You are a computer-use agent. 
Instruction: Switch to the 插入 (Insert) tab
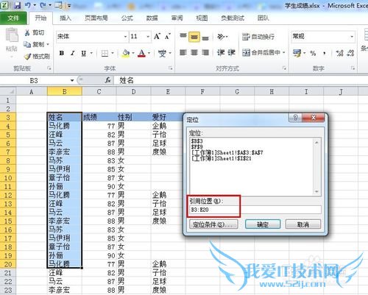[x=66, y=18]
